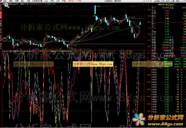The width and height of the screenshot is (186, 128).
Task: Open the 报价 menu
Action: (x=22, y=1)
